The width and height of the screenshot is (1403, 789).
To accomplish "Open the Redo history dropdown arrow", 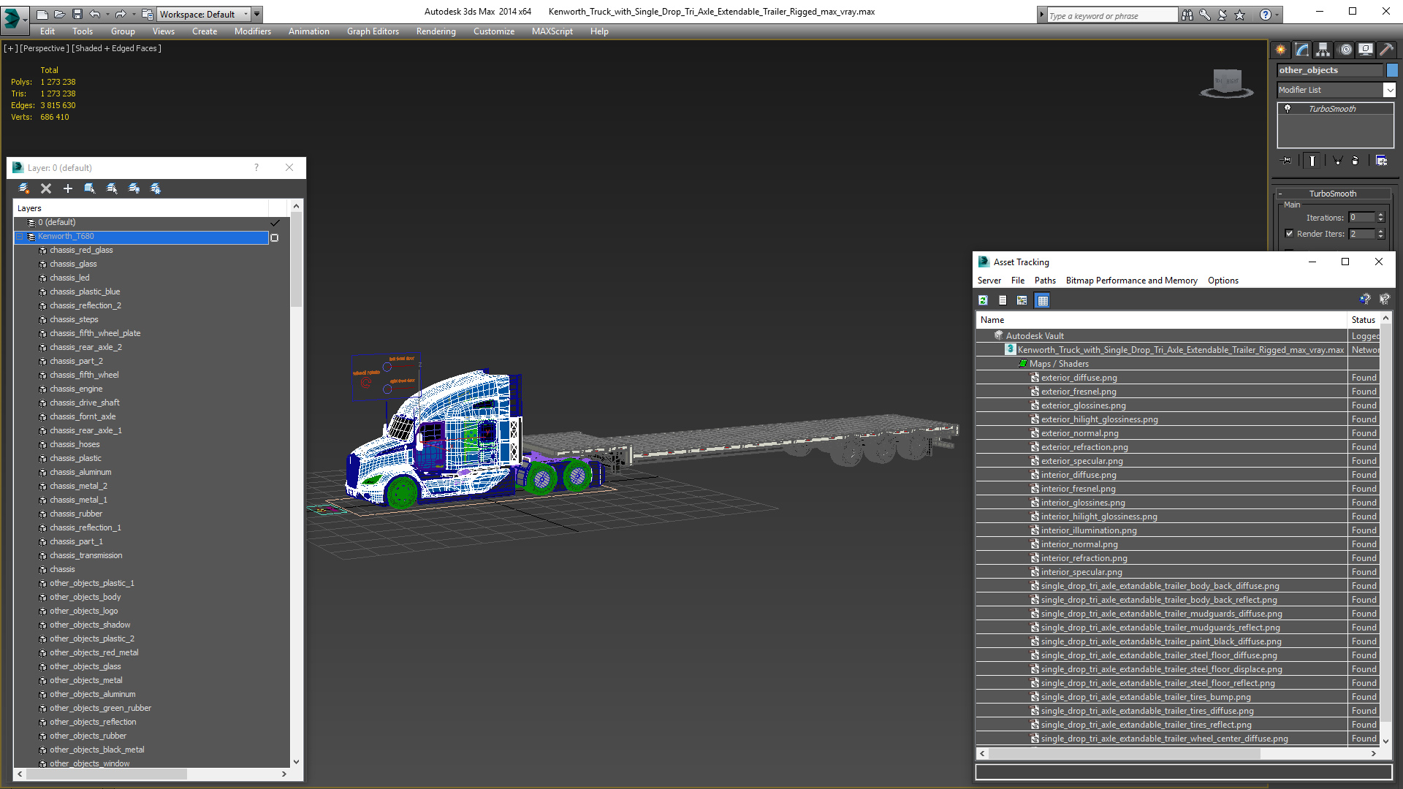I will pos(134,14).
